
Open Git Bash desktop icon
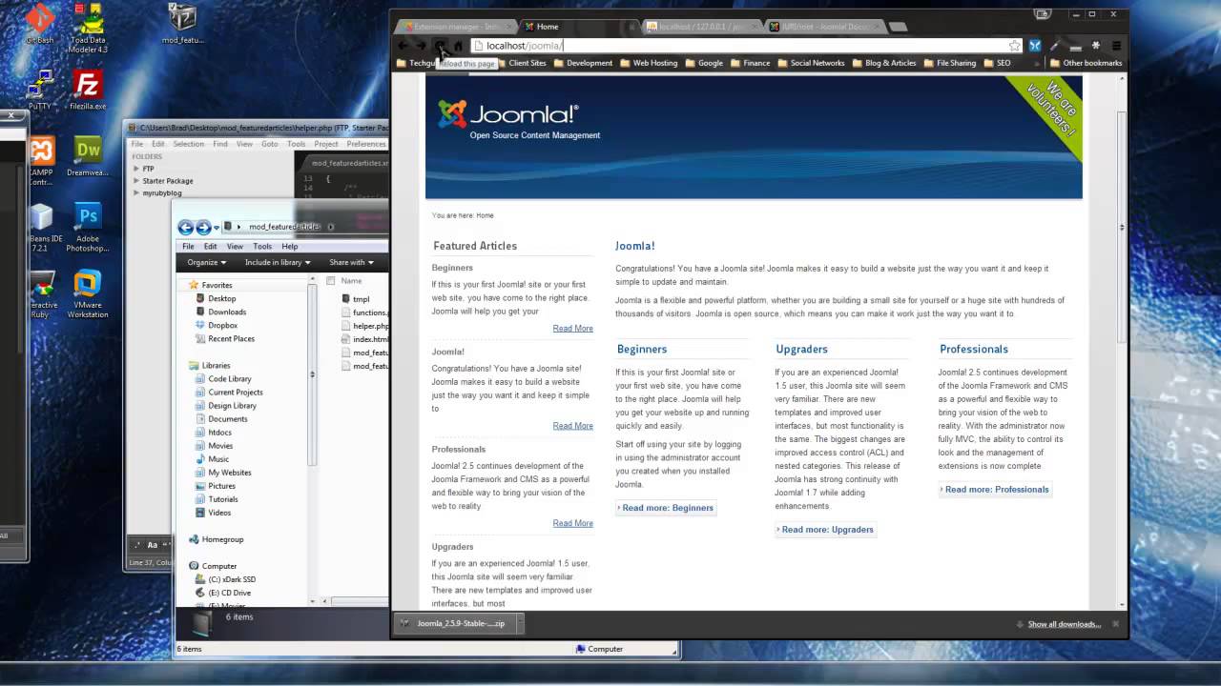[40, 25]
